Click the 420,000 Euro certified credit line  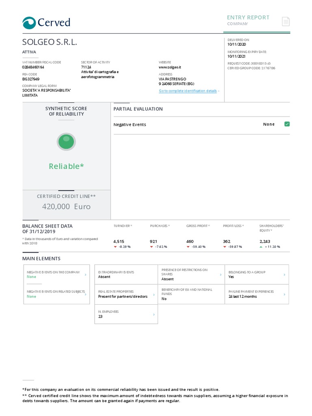click(x=66, y=206)
